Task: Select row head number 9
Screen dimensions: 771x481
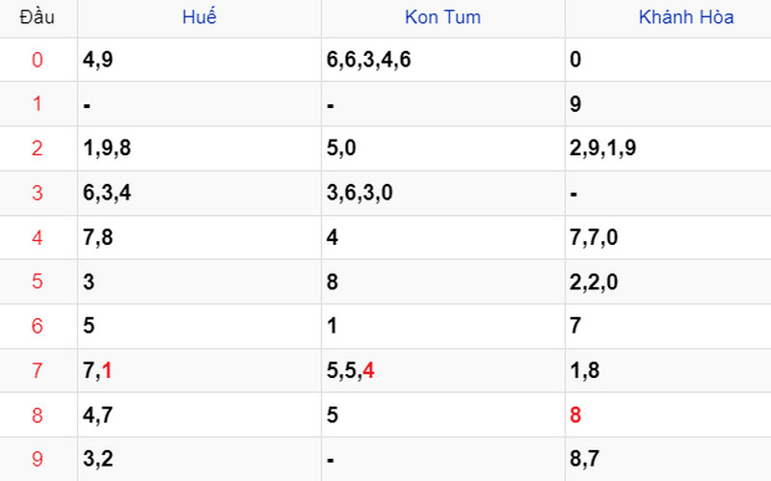Action: tap(38, 460)
